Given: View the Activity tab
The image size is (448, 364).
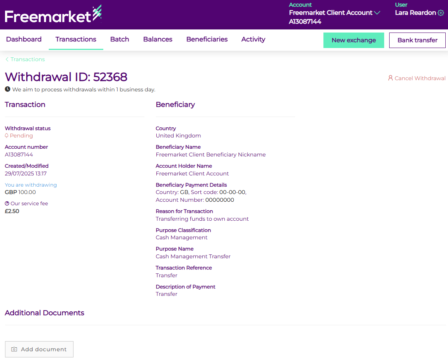Looking at the screenshot, I should point(253,39).
